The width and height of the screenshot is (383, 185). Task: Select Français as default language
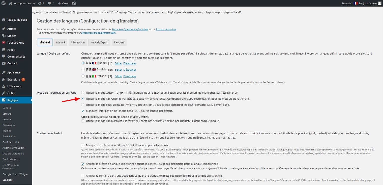(83, 63)
